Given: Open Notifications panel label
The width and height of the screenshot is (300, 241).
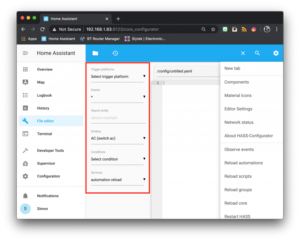Looking at the screenshot, I should coord(48,196).
